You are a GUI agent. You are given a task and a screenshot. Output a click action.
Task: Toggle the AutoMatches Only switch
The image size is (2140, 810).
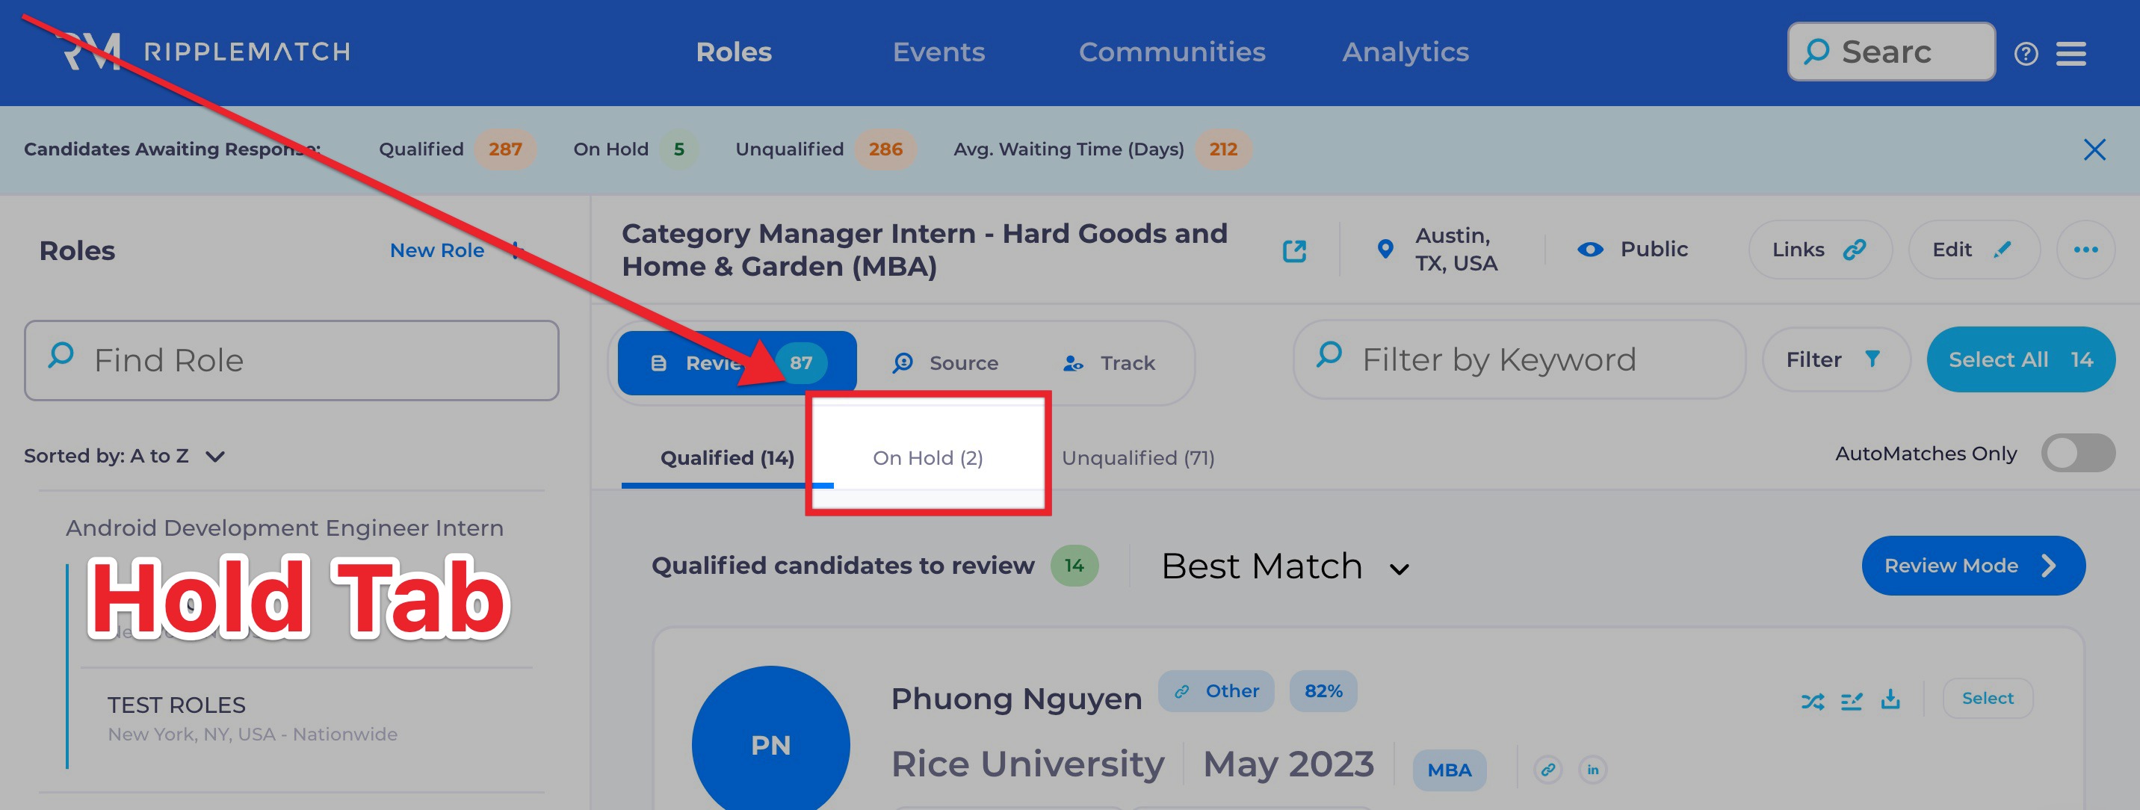2078,454
